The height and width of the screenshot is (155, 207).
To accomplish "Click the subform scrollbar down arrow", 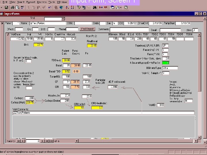I will click(199, 137).
